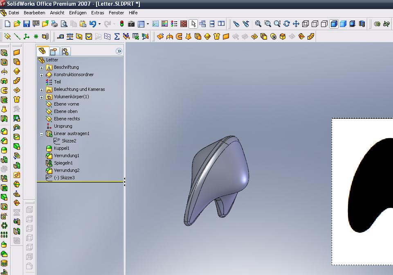The image size is (393, 275).
Task: Click the double-chevron panel expand button
Action: (x=119, y=51)
